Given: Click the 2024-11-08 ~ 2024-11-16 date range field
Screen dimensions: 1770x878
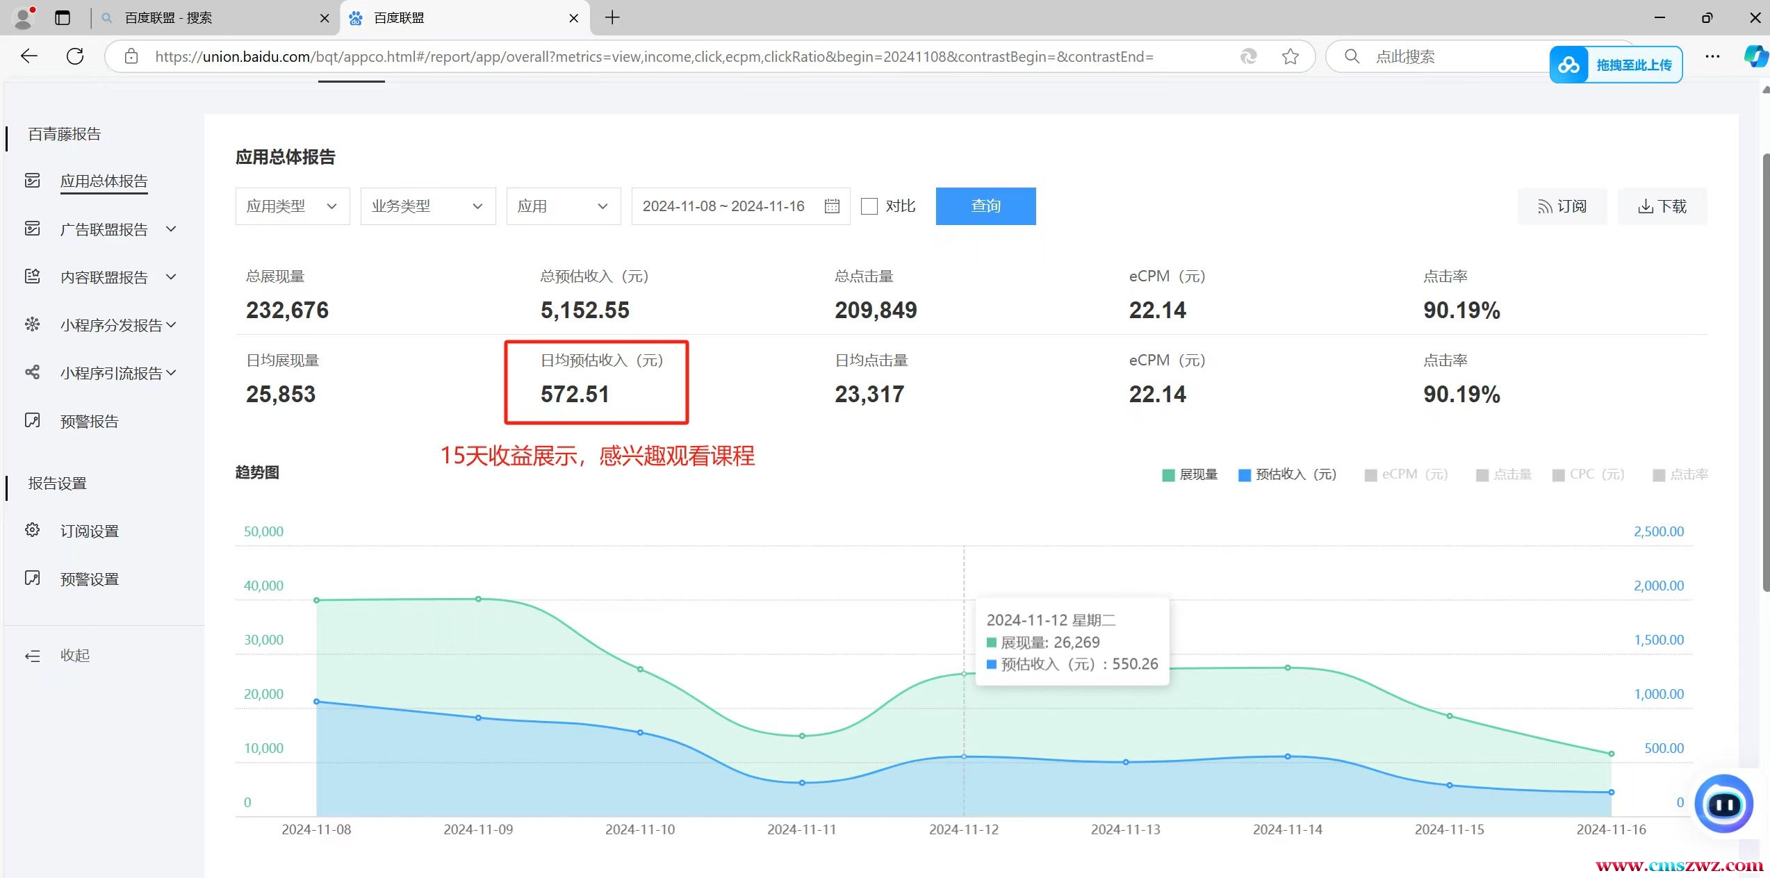Looking at the screenshot, I should pyautogui.click(x=741, y=206).
